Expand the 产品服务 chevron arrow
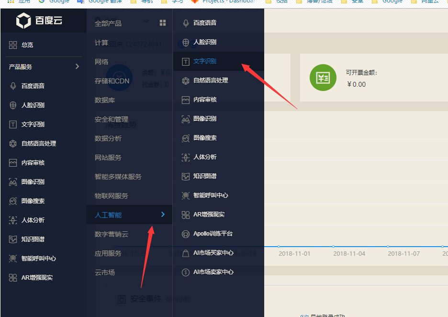Image resolution: width=448 pixels, height=317 pixels. coord(77,67)
